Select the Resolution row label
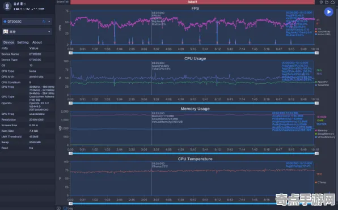338x210 pixels. click(x=9, y=119)
